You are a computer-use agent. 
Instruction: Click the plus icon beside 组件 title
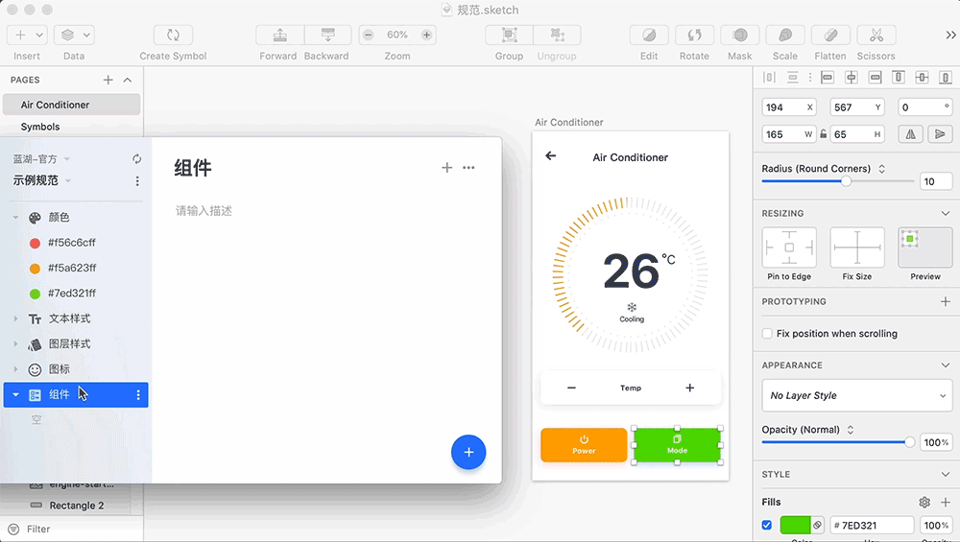click(x=447, y=168)
